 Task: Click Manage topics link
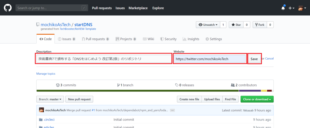click(46, 74)
